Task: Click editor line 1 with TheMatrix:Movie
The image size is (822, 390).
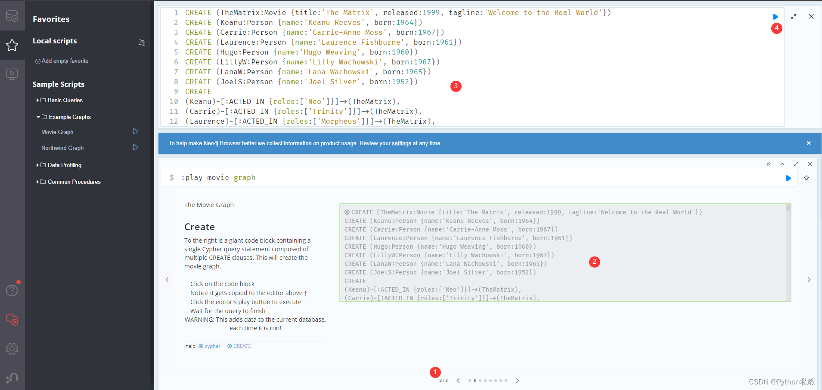Action: pyautogui.click(x=398, y=12)
